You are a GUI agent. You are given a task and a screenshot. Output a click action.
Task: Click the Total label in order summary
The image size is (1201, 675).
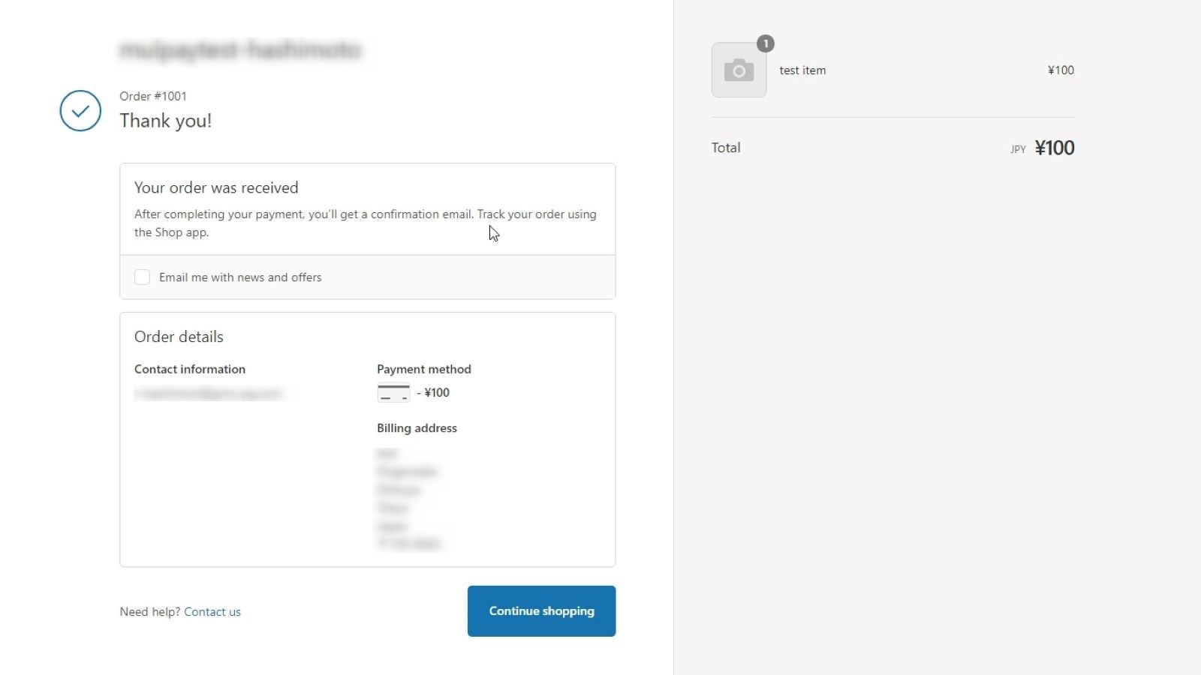click(726, 148)
